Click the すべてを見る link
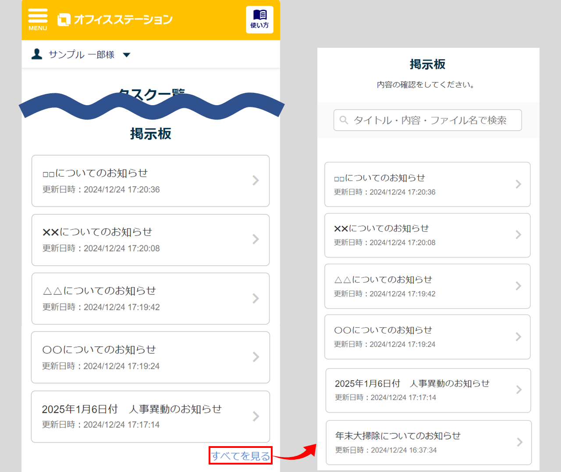Image resolution: width=561 pixels, height=472 pixels. point(241,456)
